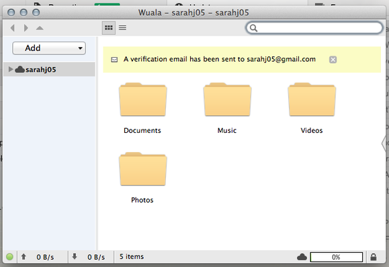389x267 pixels.
Task: Click the download 0 B/s value
Action: [x=96, y=257]
